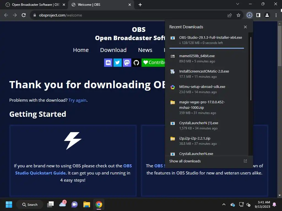The width and height of the screenshot is (282, 211).
Task: Open CrystalLauncherN (1).exe download entry
Action: click(207, 125)
